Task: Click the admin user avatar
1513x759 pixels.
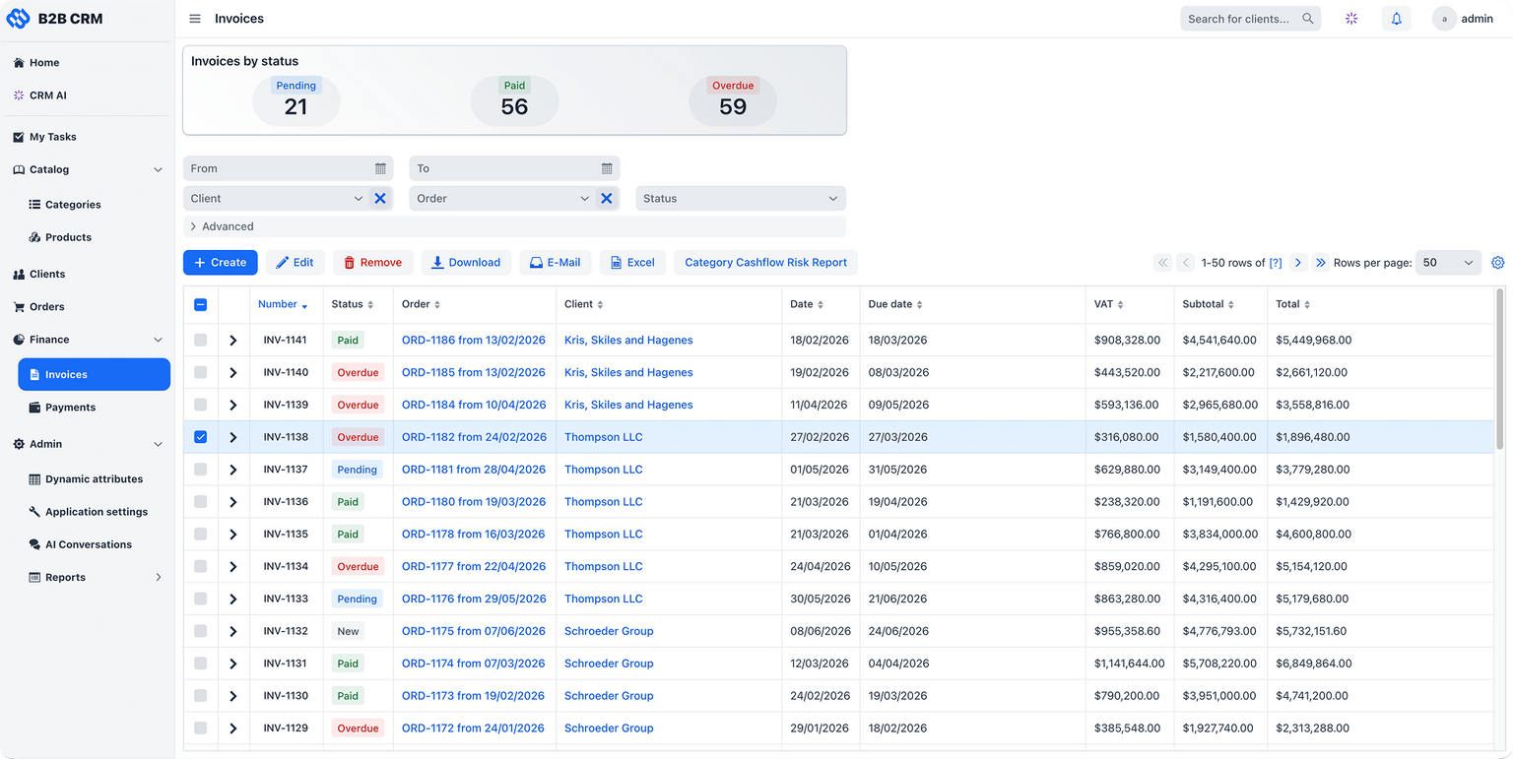Action: [1444, 19]
